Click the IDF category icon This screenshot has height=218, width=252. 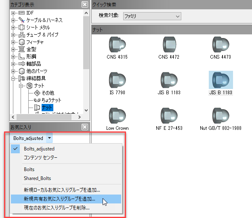21,13
